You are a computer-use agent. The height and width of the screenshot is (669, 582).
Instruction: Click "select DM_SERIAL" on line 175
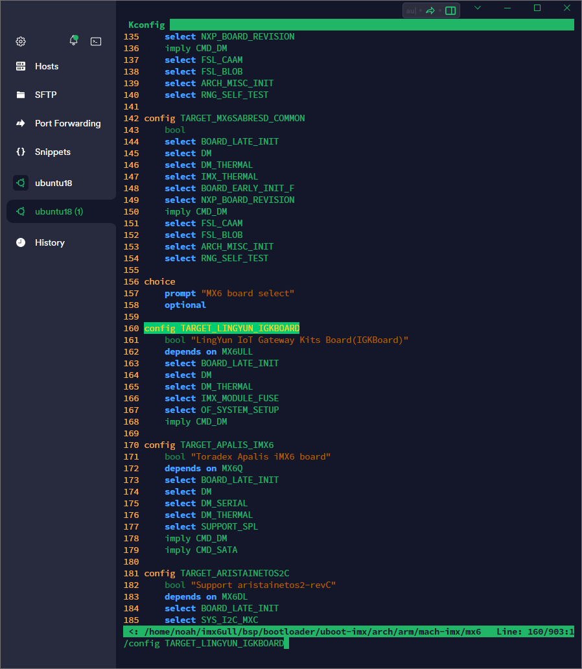pyautogui.click(x=206, y=504)
